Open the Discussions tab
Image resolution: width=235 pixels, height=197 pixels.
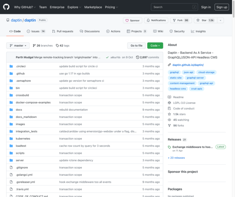coord(90,31)
